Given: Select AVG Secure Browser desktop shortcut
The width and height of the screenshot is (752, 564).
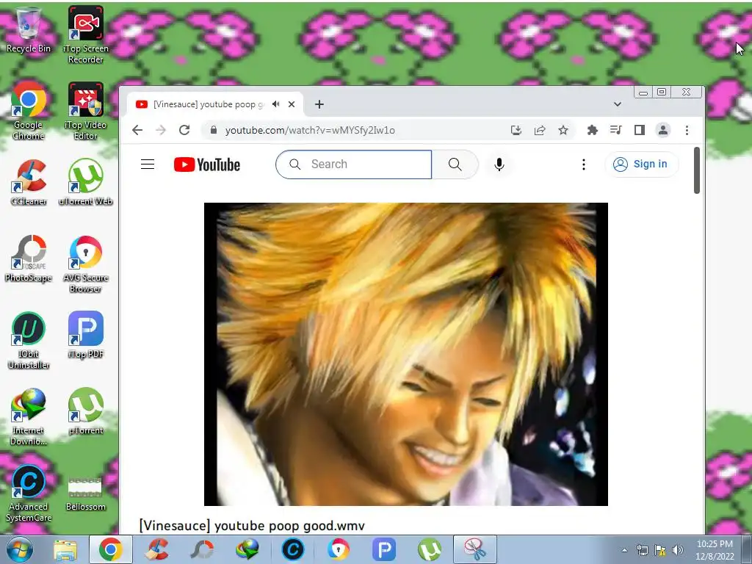Looking at the screenshot, I should [85, 264].
